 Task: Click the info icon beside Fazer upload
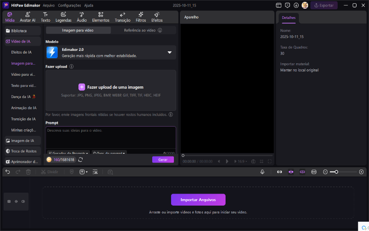coord(71,67)
